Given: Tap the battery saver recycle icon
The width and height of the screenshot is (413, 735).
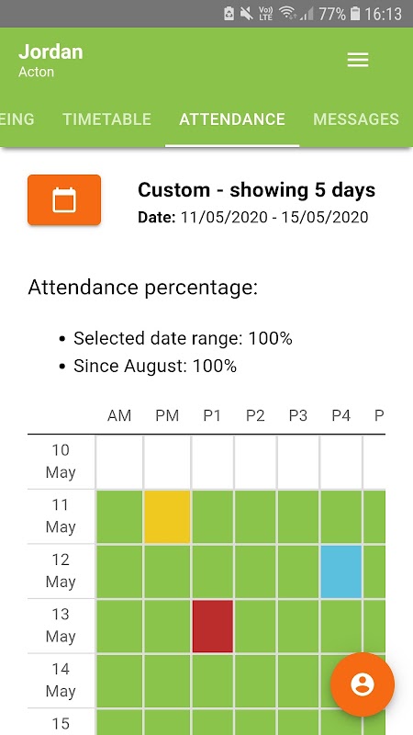Looking at the screenshot, I should coord(229,14).
